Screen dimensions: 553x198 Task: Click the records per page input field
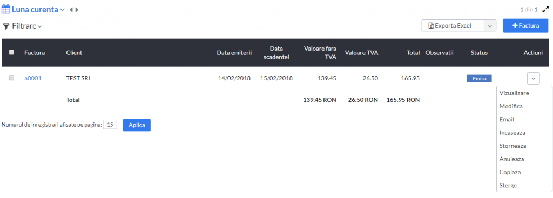pyautogui.click(x=110, y=125)
